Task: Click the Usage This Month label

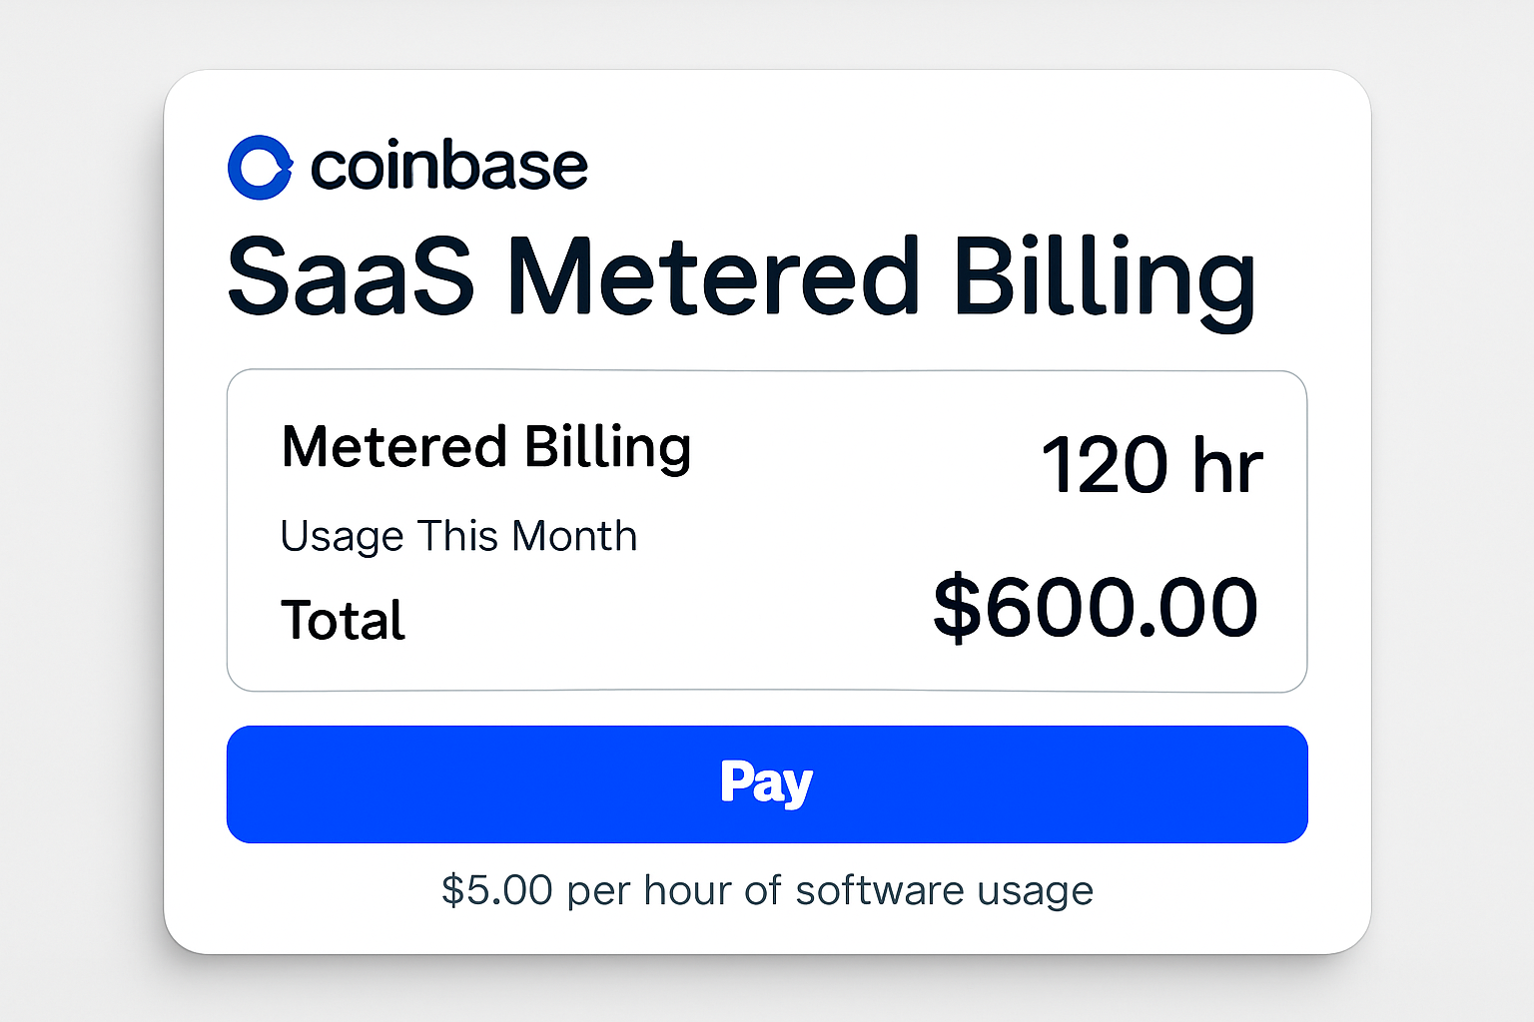Action: tap(459, 535)
